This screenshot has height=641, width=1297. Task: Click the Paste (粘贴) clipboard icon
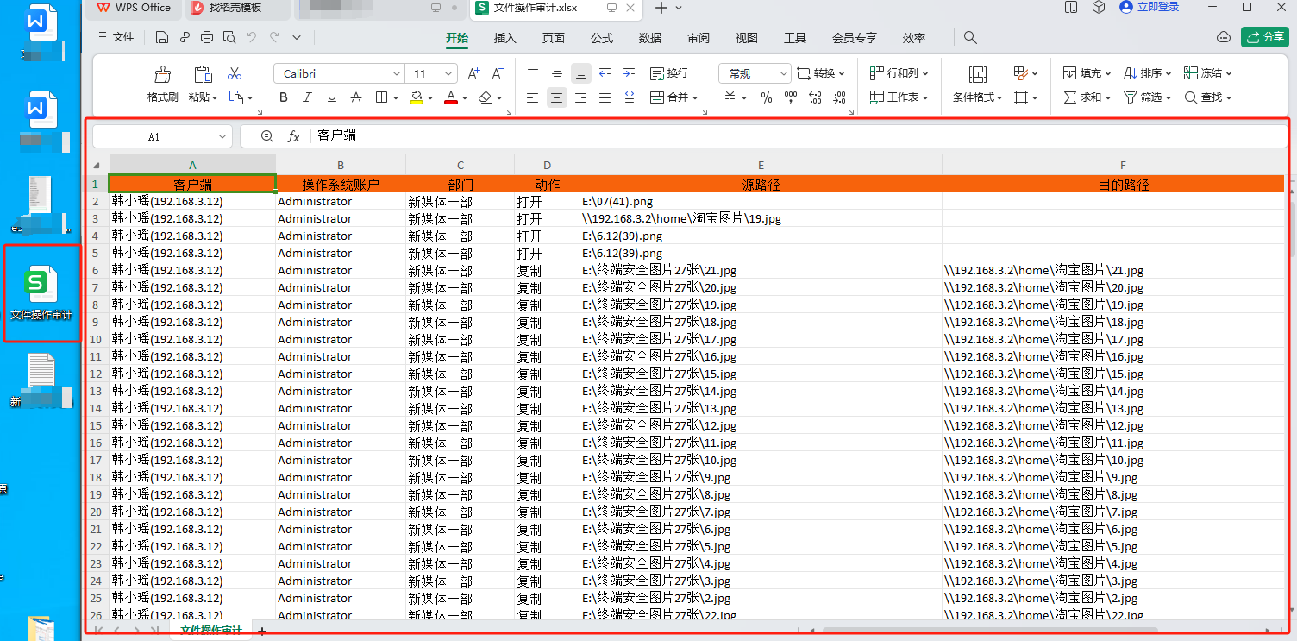(x=203, y=74)
